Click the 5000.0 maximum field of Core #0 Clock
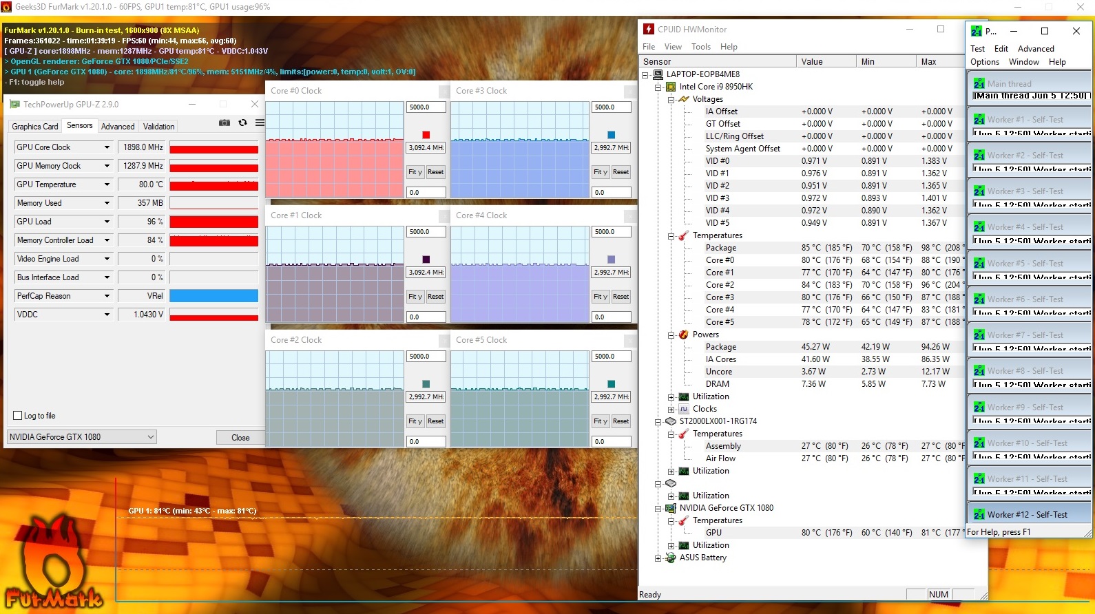Image resolution: width=1095 pixels, height=614 pixels. (426, 107)
